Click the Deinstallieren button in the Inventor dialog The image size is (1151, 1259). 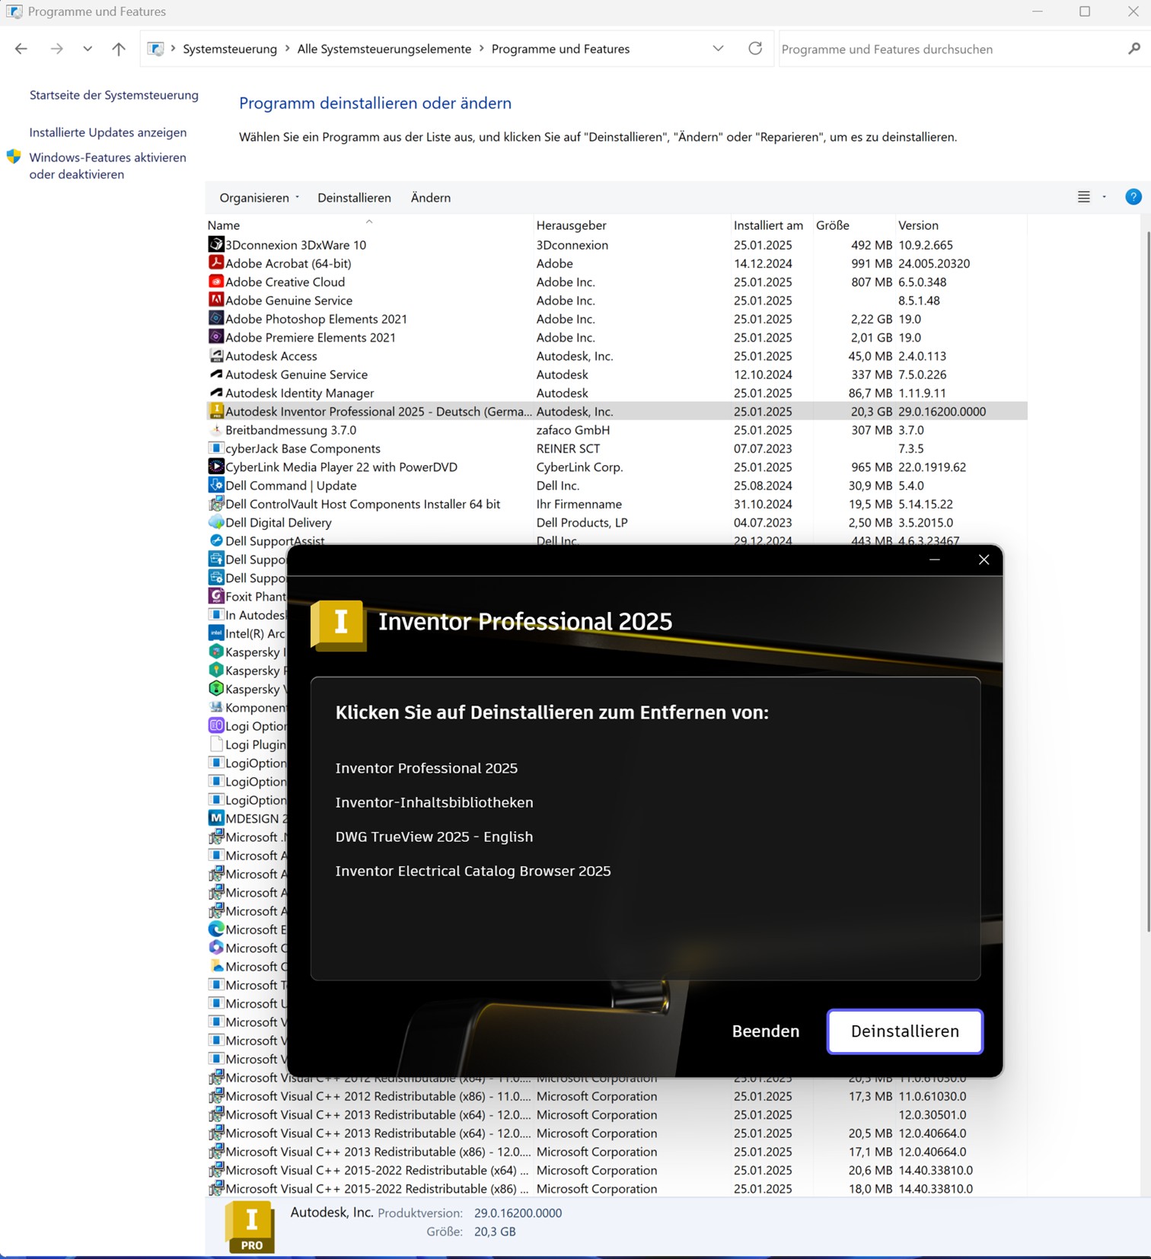(904, 1031)
